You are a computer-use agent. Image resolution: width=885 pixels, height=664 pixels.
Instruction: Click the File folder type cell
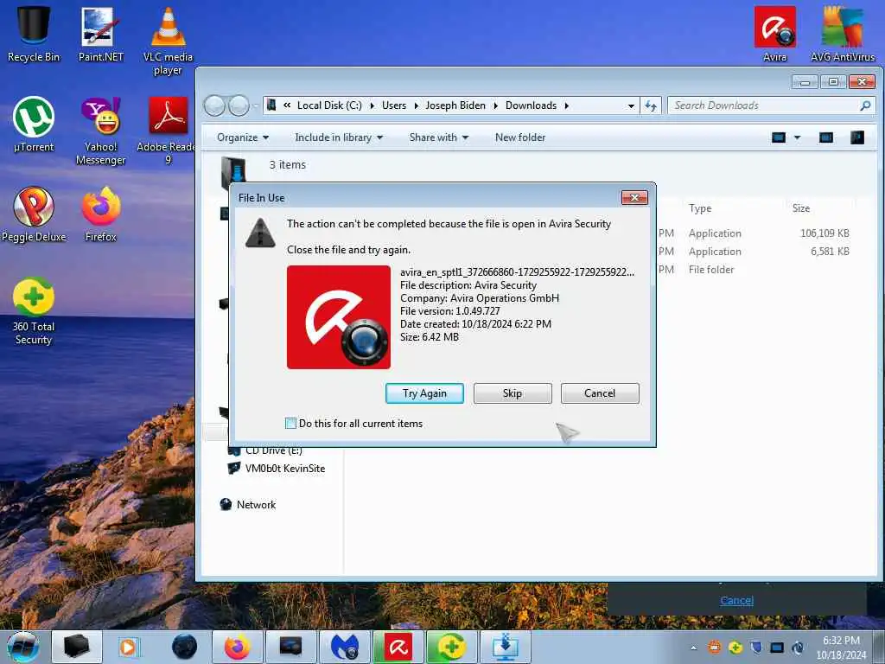point(711,270)
